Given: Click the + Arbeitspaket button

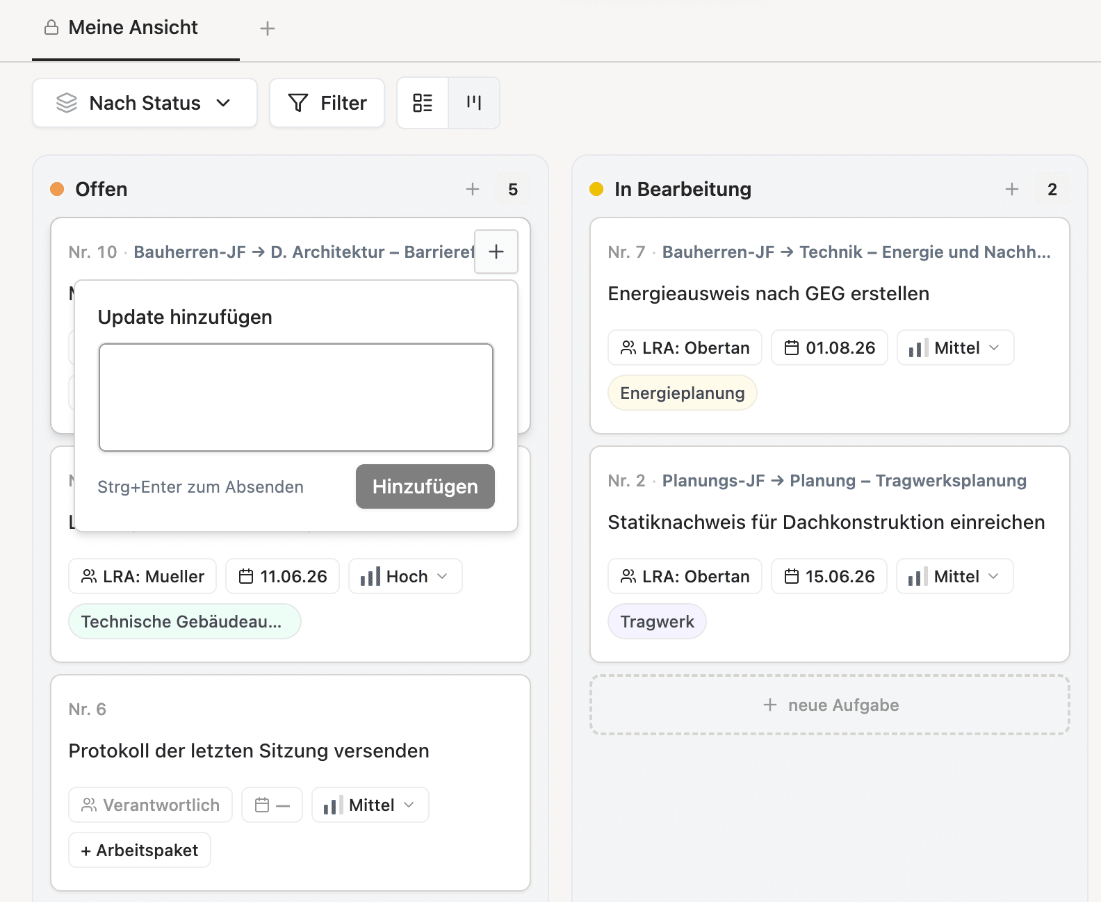Looking at the screenshot, I should point(140,850).
